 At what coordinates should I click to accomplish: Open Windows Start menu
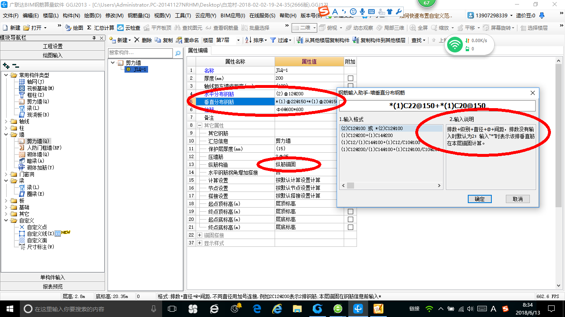tap(10, 308)
